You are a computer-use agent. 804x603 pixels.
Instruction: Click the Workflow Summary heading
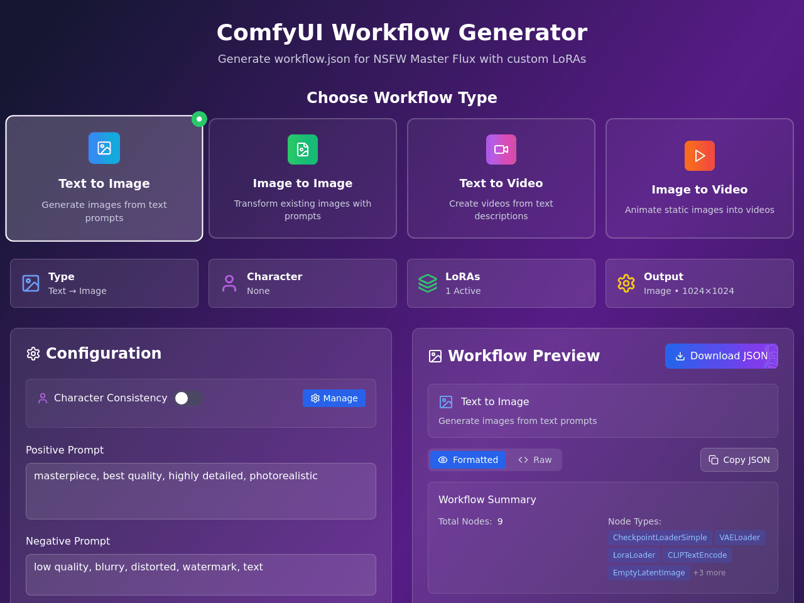[487, 499]
